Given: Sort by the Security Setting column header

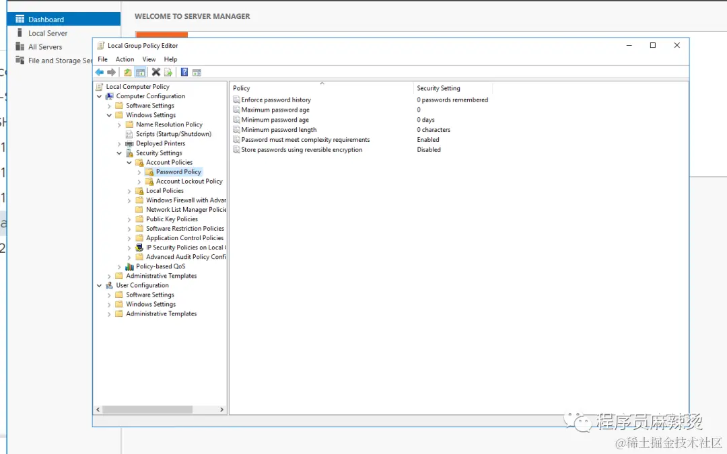Looking at the screenshot, I should (x=452, y=88).
